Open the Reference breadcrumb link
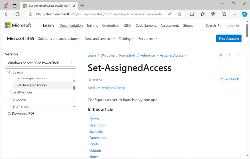This screenshot has width=250, height=159. click(147, 55)
